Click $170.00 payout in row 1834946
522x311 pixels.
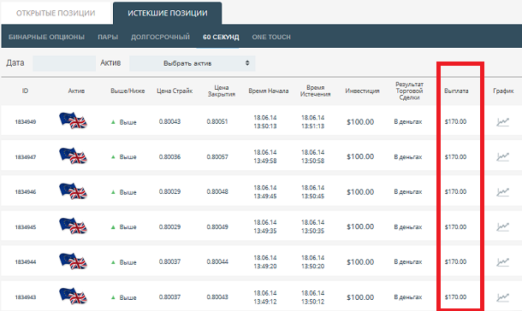point(455,191)
